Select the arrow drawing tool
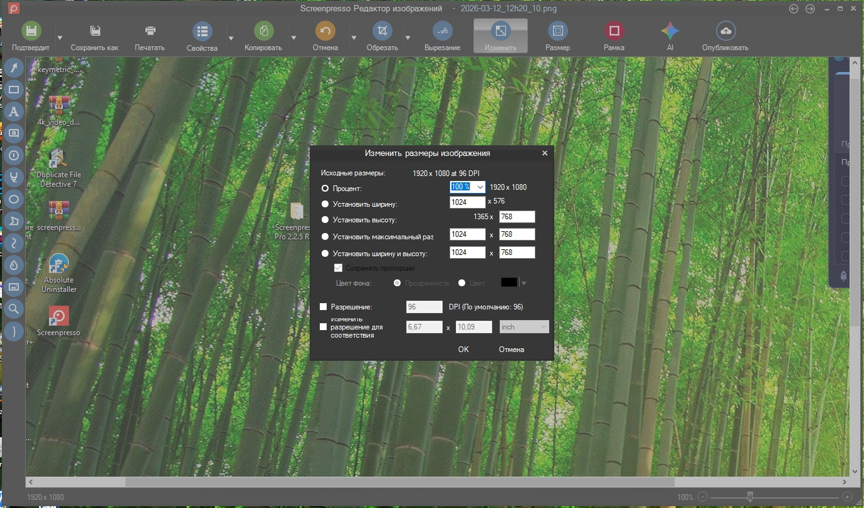The height and width of the screenshot is (508, 864). [x=14, y=68]
